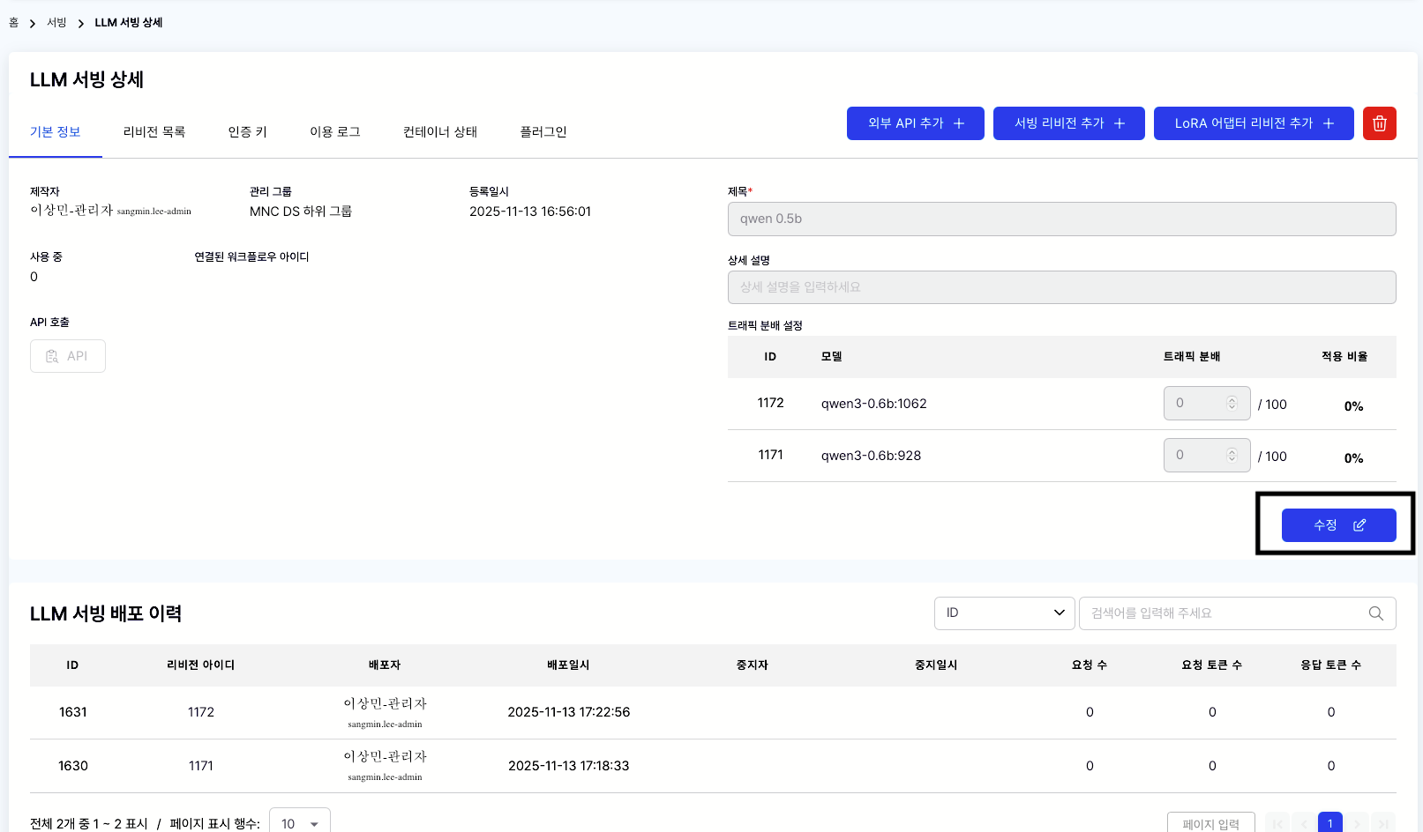Screen dimensions: 1423x832
Task: Select page 1 in pagination
Action: tap(1329, 823)
